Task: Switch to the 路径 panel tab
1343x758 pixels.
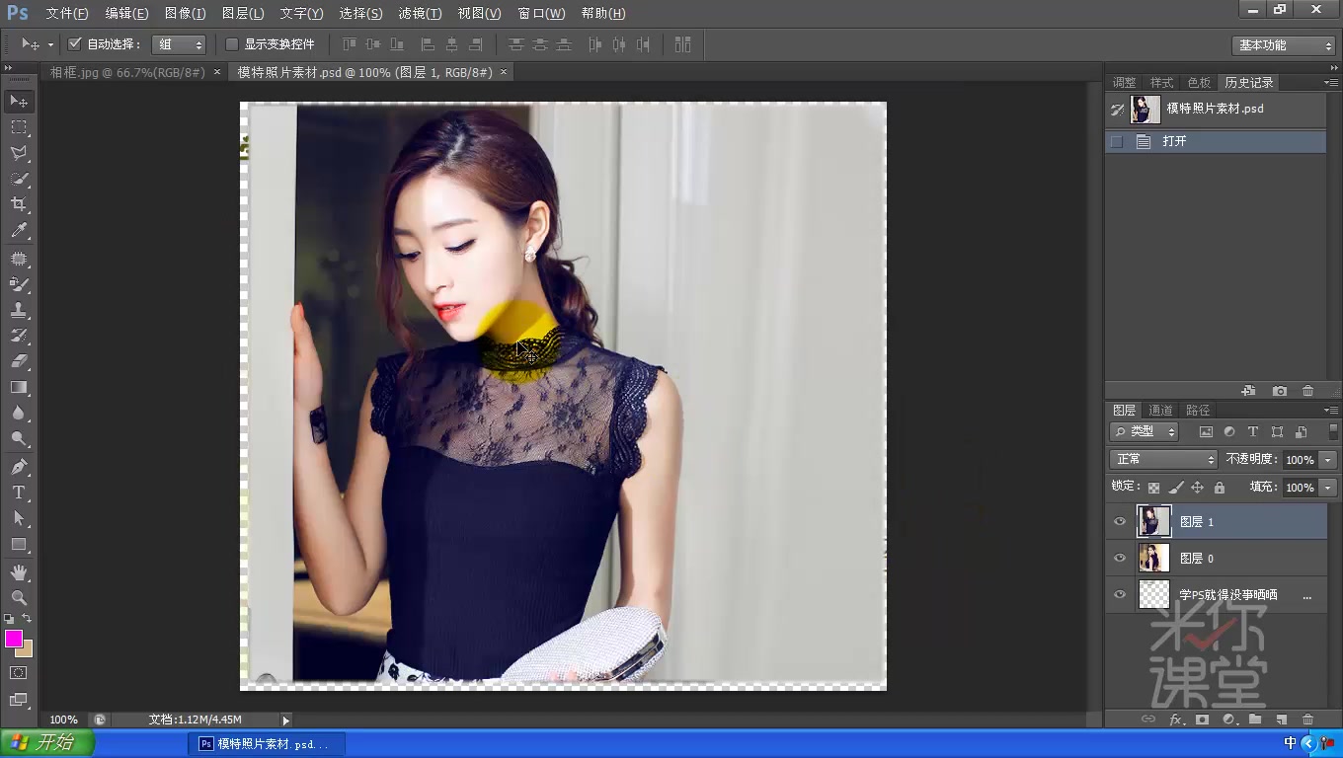Action: pos(1198,410)
